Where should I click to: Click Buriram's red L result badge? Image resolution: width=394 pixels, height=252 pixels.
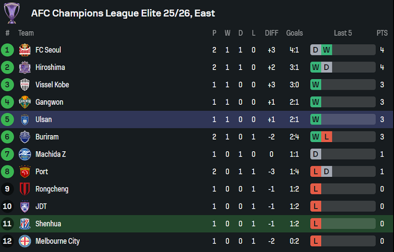click(x=327, y=137)
